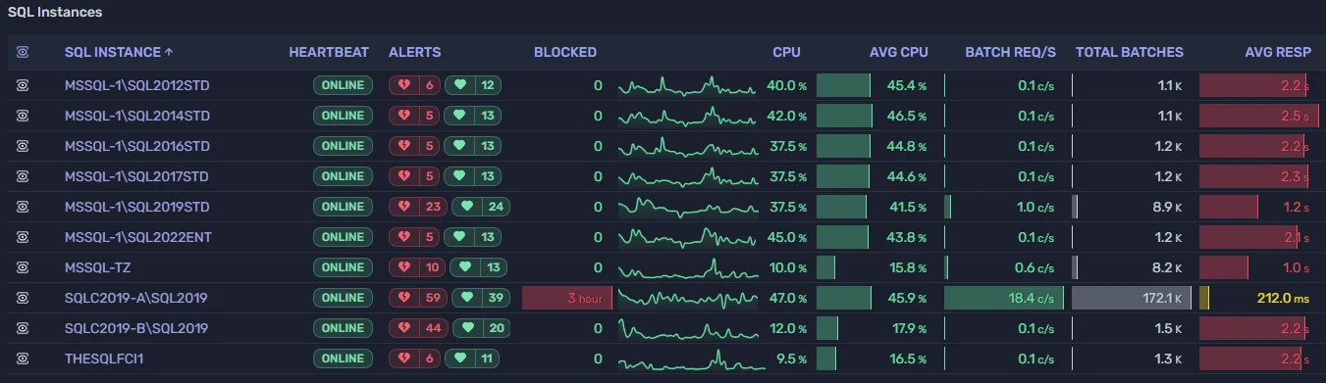This screenshot has height=383, width=1326.
Task: Click the 0.6 c/s batch requests value
Action: coord(1035,267)
